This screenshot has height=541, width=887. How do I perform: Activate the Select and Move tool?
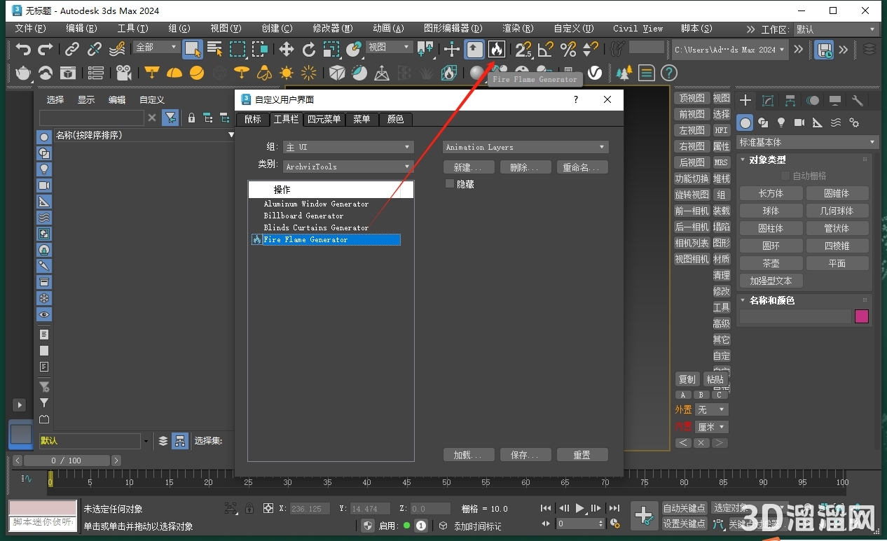(287, 49)
